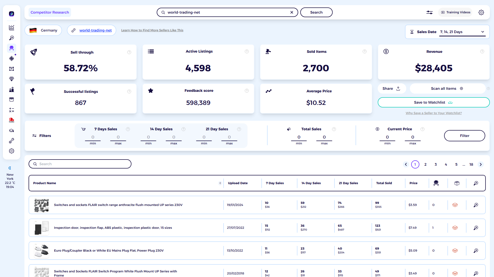Viewport: 494px width, 277px height.
Task: Open the diamond gem icon in the sidebar
Action: click(12, 79)
